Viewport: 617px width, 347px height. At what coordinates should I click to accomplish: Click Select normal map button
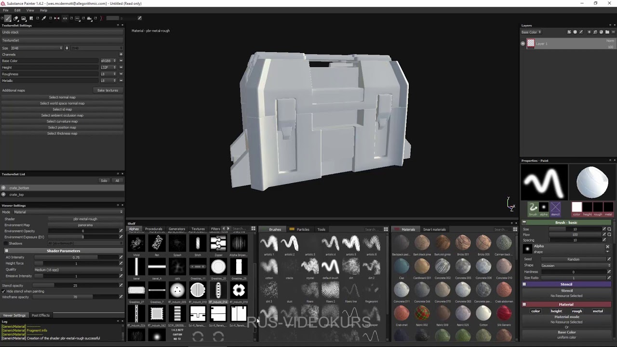pos(62,97)
